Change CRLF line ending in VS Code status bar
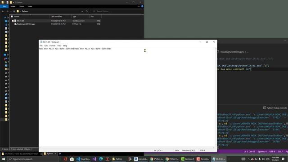Image resolution: width=288 pixels, height=162 pixels. pos(280,152)
